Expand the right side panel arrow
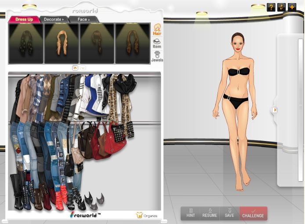This screenshot has height=224, width=305. click(x=275, y=110)
